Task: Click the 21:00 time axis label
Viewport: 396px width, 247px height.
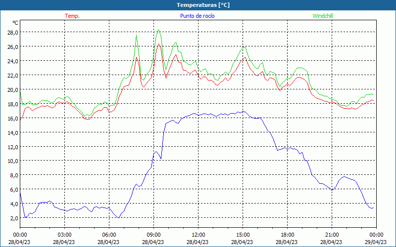Action: (332, 235)
